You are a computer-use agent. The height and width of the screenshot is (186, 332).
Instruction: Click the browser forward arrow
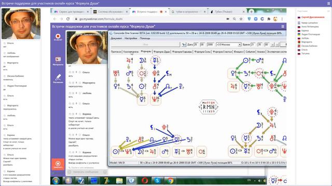pos(61,19)
